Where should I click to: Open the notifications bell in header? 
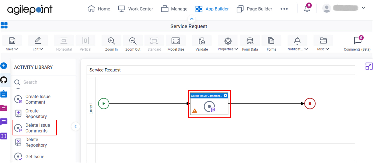(x=307, y=9)
